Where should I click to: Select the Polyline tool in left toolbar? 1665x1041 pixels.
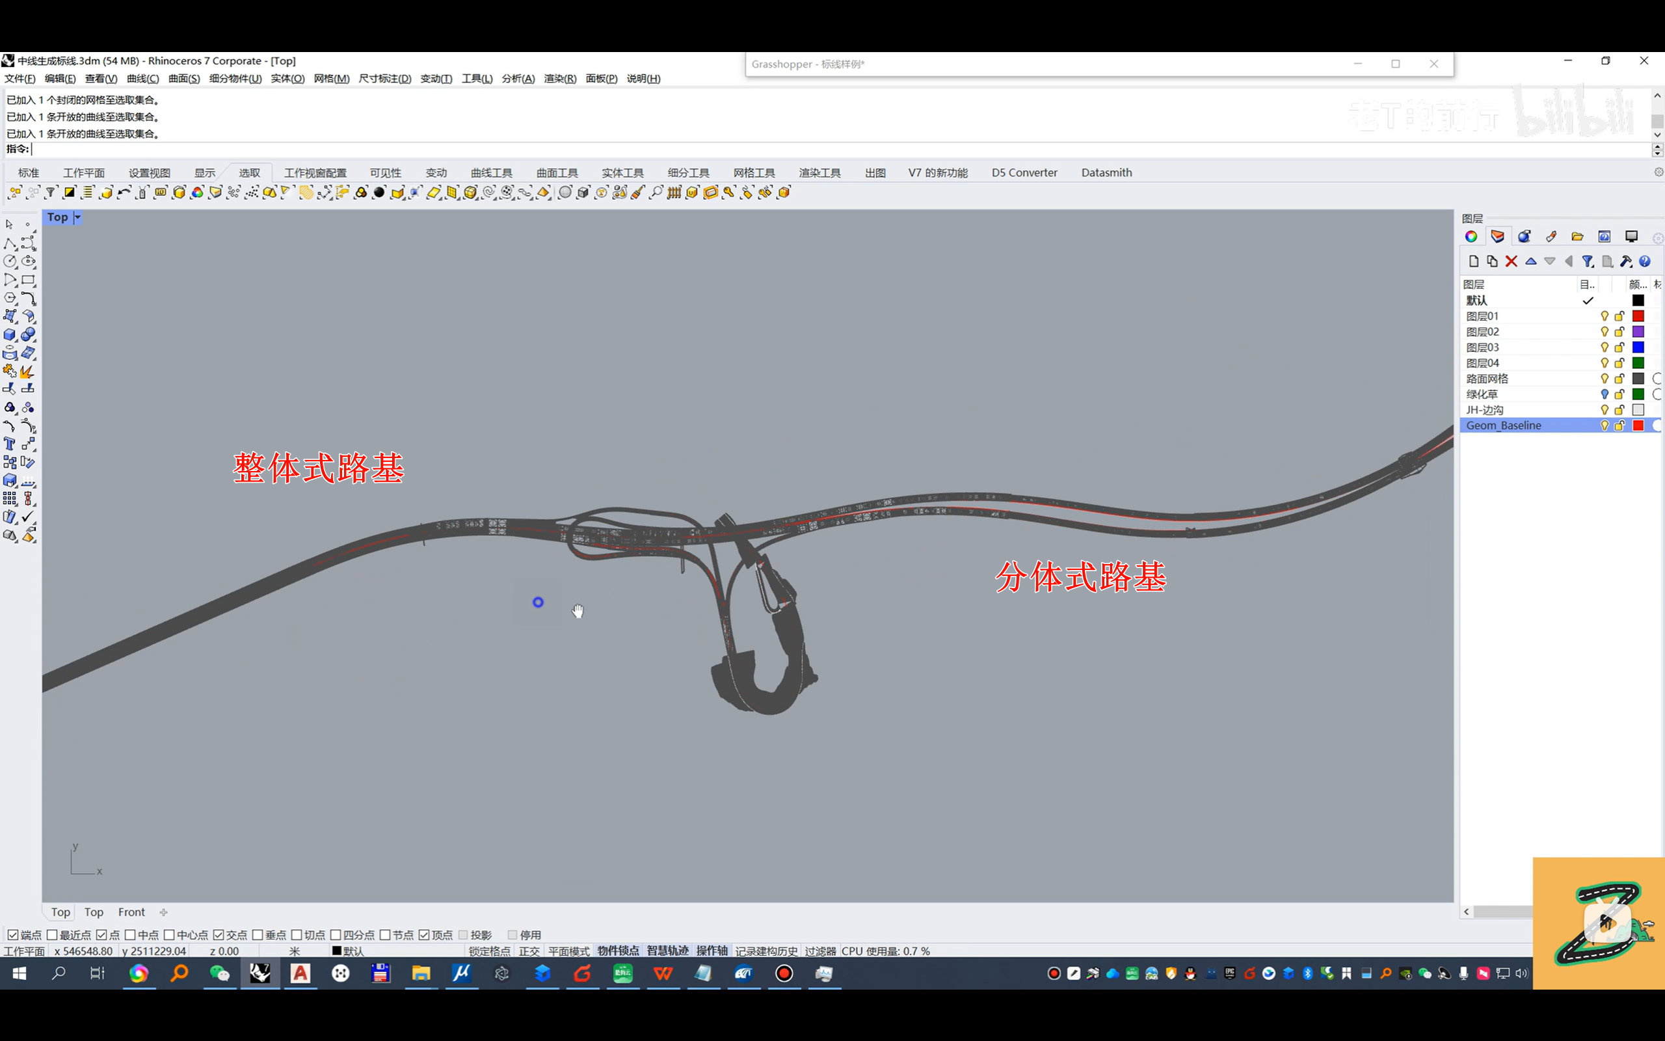10,244
